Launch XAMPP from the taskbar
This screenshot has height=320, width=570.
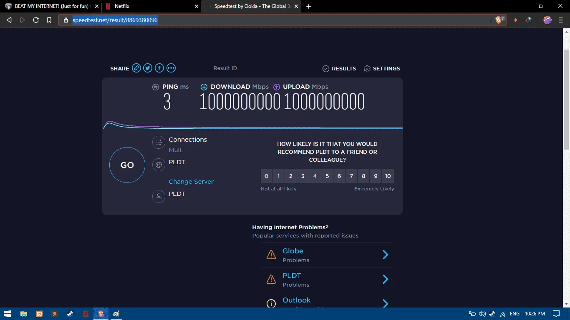39,314
